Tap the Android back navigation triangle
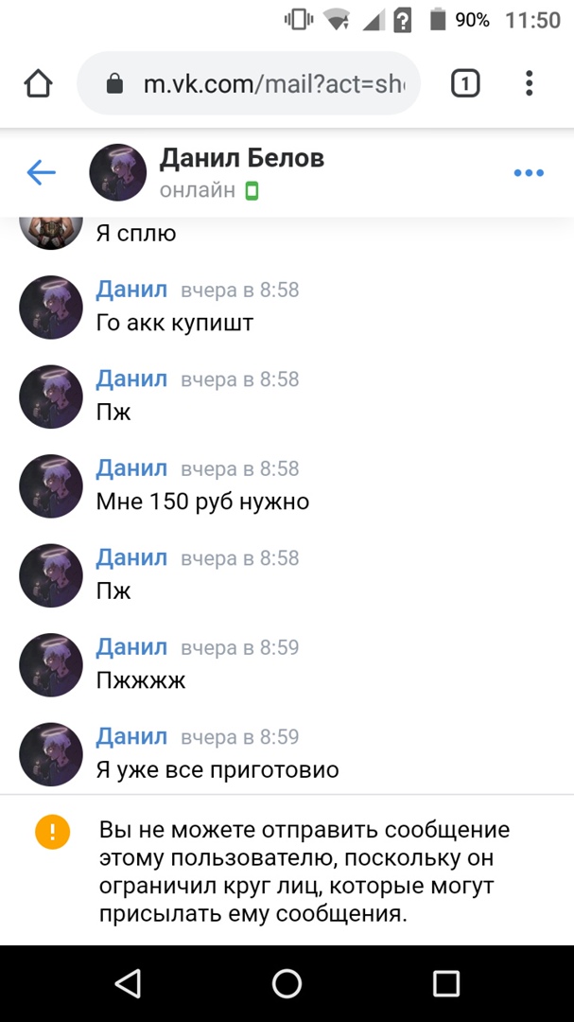 [x=127, y=983]
